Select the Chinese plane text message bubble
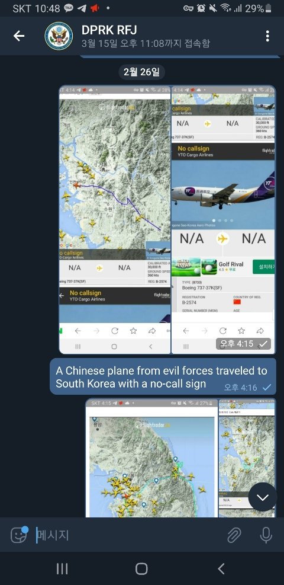Viewport: 284px width, 585px height. click(x=163, y=376)
